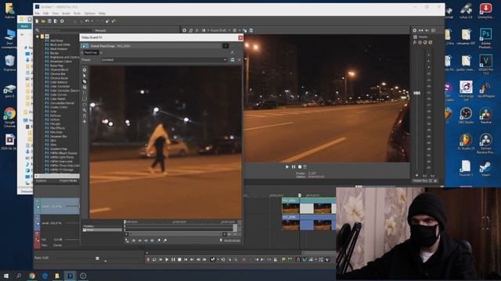Save the Pan/Crop preset
Image resolution: width=501 pixels, height=281 pixels.
[232, 59]
